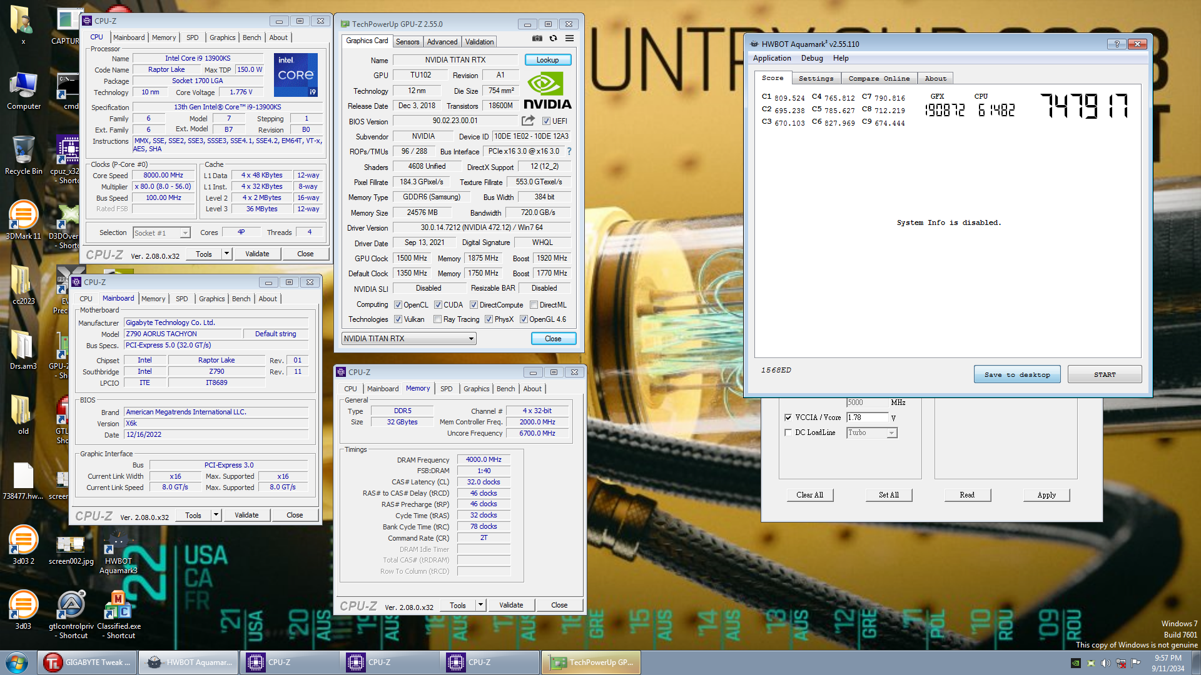1201x675 pixels.
Task: Switch to TechPowerUp GPU-Z taskbar item
Action: pos(592,662)
